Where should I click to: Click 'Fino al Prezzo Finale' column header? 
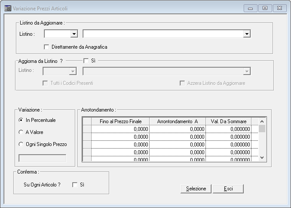(120, 121)
